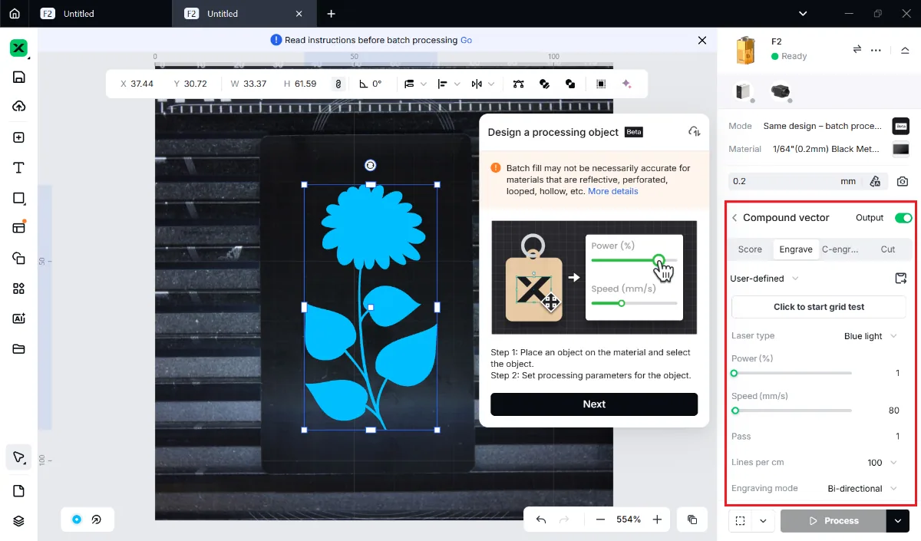
Task: Click the flip/mirror toolbar icon
Action: pyautogui.click(x=477, y=84)
